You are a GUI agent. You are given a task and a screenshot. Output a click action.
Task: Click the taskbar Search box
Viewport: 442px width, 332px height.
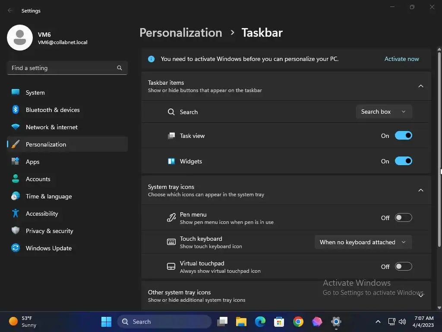tap(164, 322)
